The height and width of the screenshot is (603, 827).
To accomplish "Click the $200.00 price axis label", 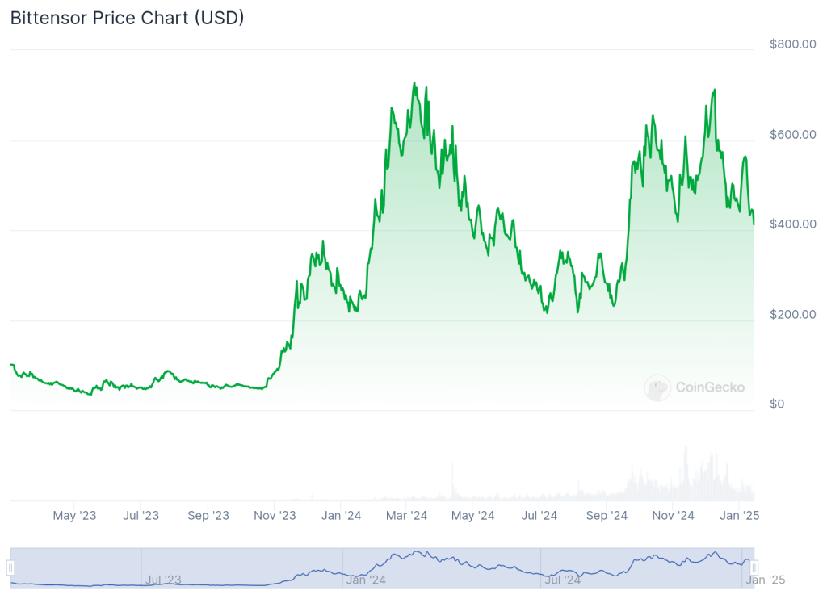I will [x=792, y=314].
